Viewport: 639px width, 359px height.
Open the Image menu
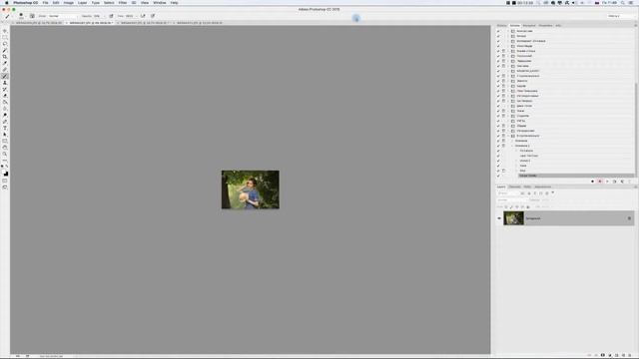coord(69,3)
